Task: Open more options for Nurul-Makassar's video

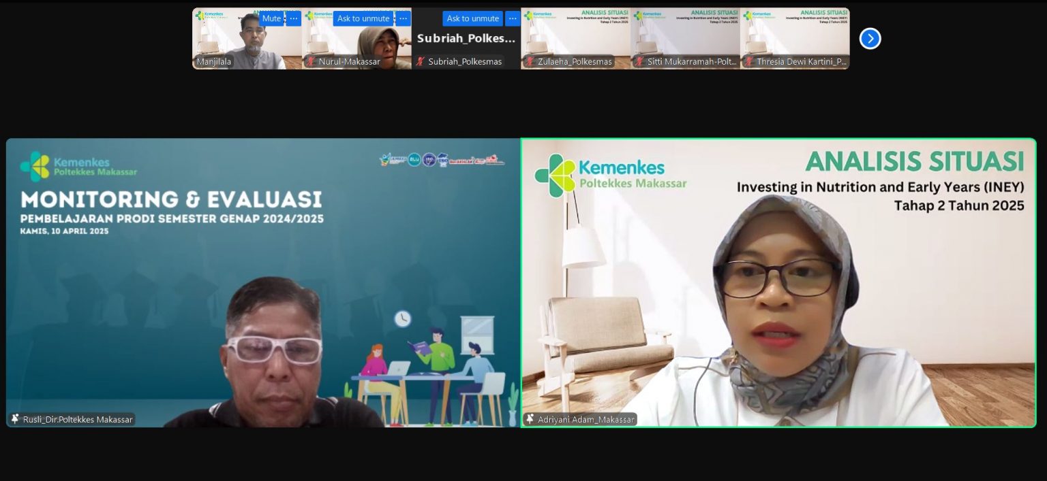Action: tap(403, 18)
